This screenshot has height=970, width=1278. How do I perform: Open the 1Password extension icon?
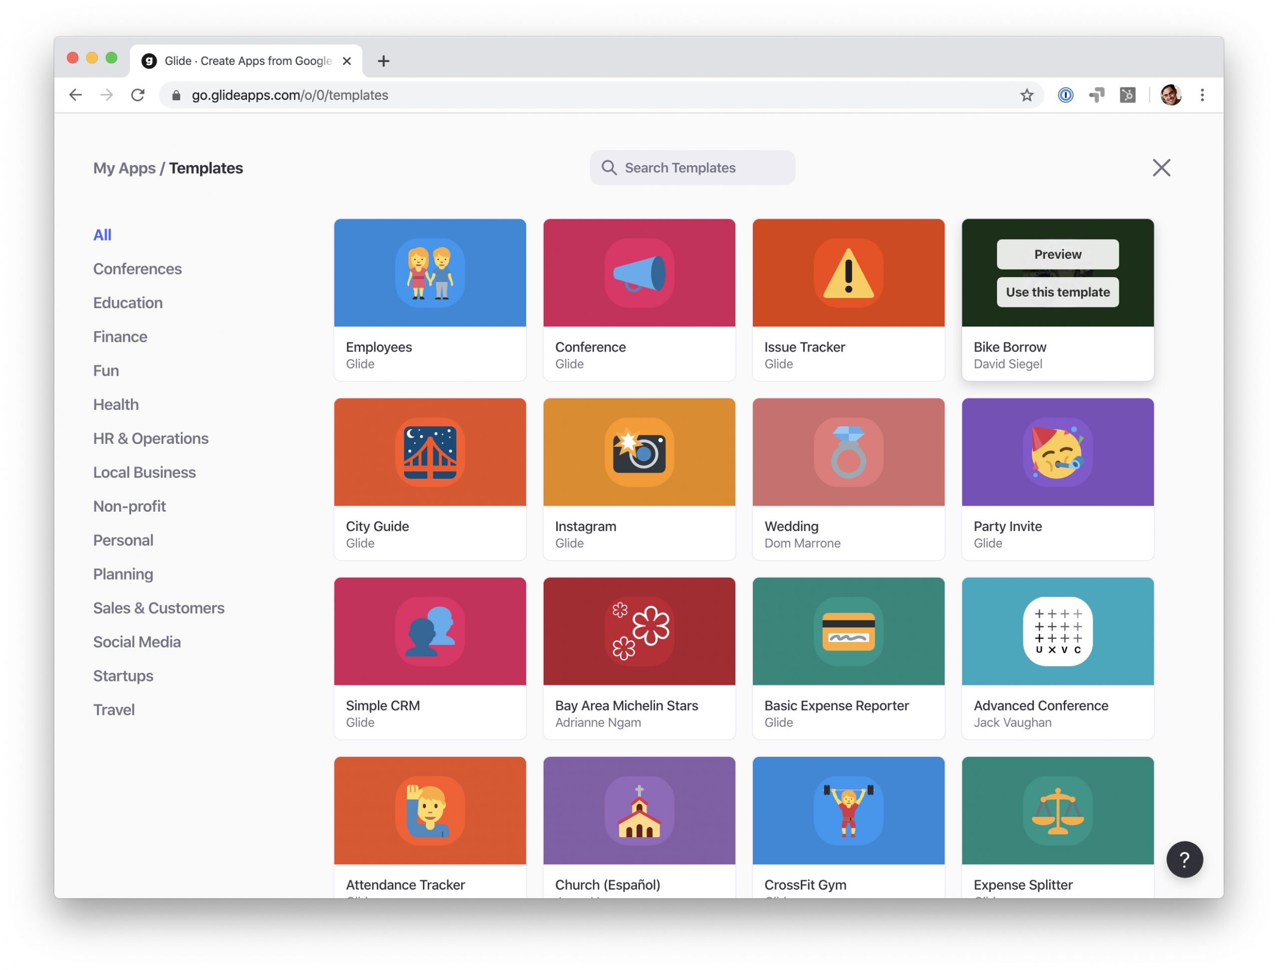(1065, 95)
